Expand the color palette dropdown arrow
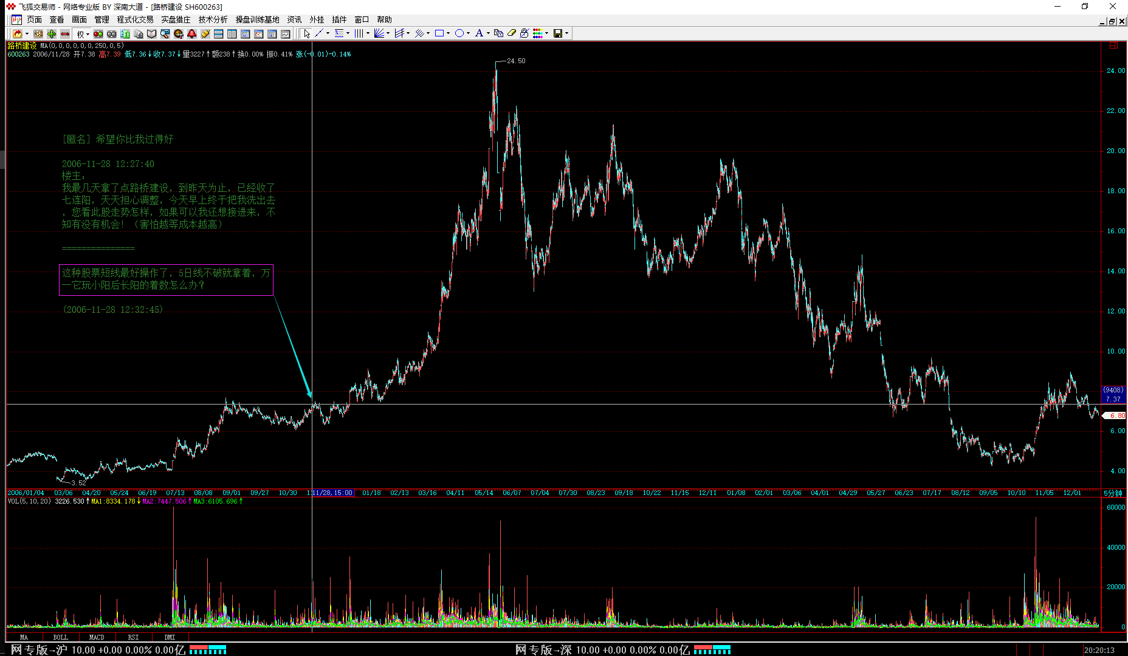 click(546, 34)
